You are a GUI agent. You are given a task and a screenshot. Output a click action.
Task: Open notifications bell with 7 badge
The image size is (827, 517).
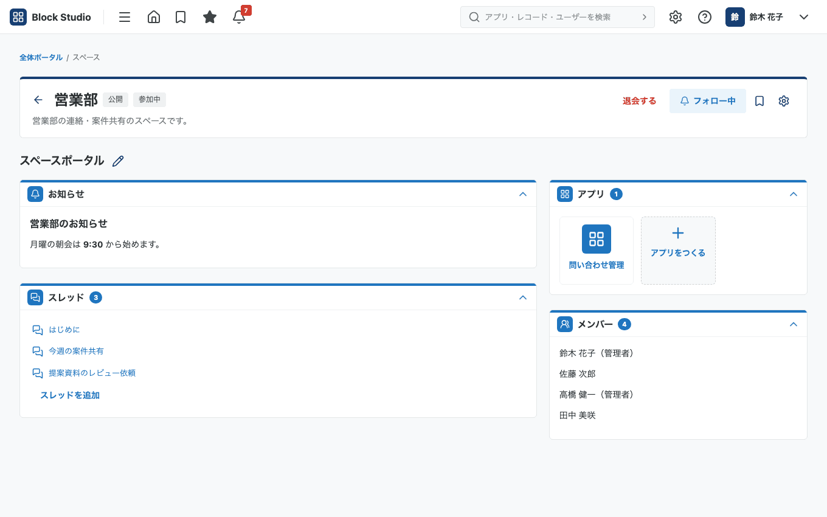coord(239,17)
